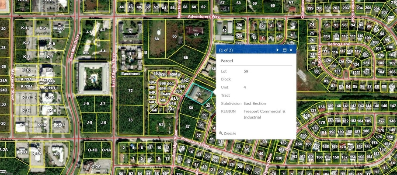The width and height of the screenshot is (397, 175).
Task: Select parcel 63 on the map
Action: (x=161, y=125)
